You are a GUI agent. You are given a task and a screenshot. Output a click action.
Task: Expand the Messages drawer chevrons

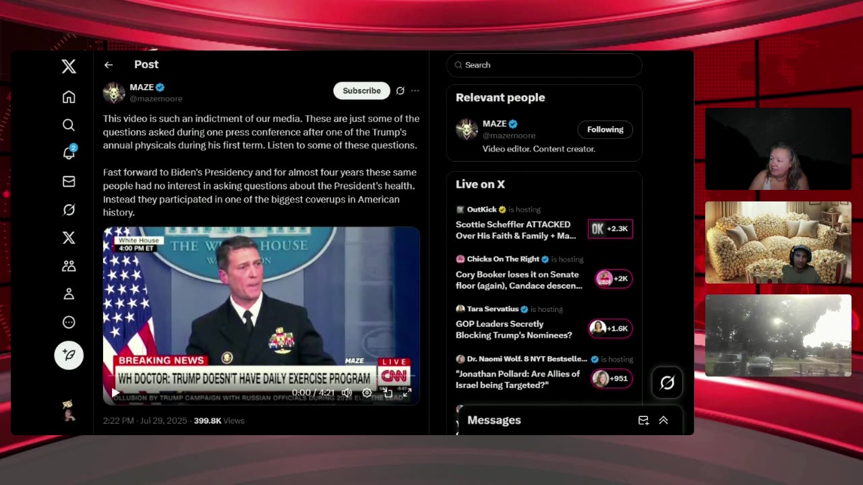663,420
